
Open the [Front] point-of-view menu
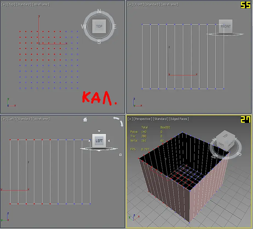tap(139, 4)
